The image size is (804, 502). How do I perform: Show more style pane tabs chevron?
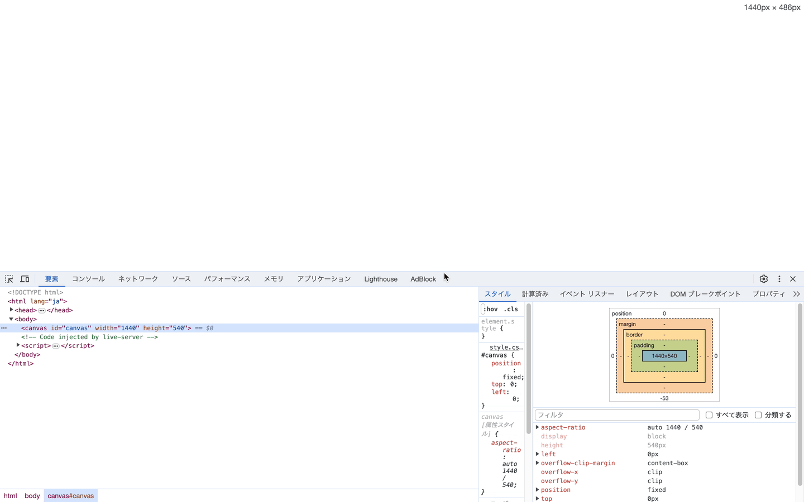[x=797, y=294]
